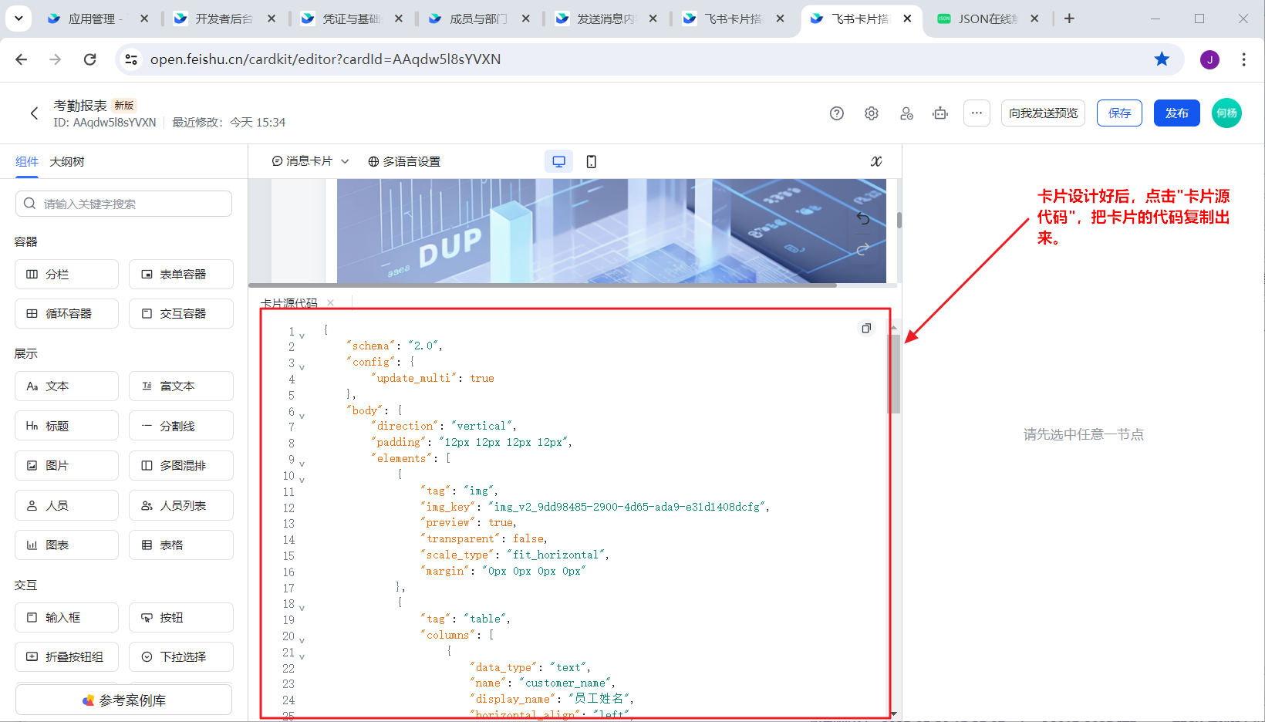Click the 发布 publish button

1176,113
